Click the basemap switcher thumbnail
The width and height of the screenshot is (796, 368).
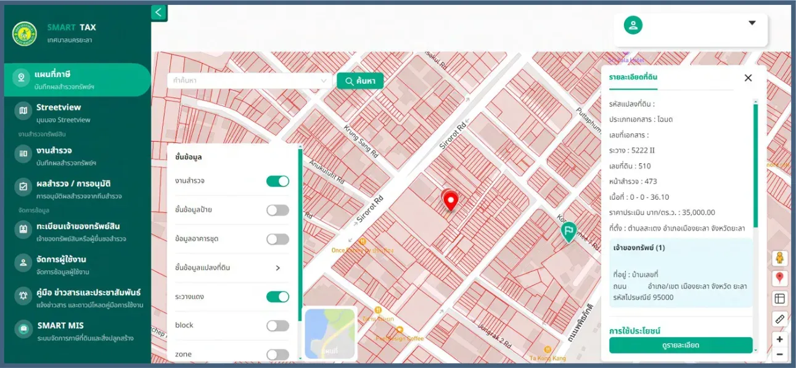point(330,333)
